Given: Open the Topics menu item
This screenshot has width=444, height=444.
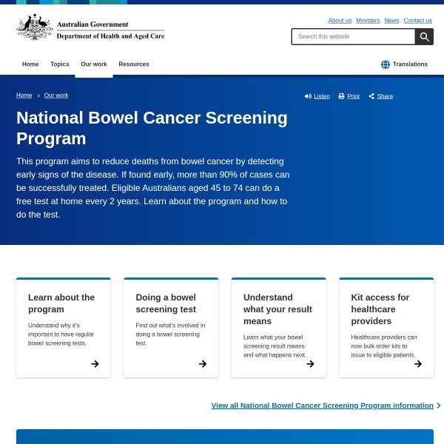Looking at the screenshot, I should [60, 64].
